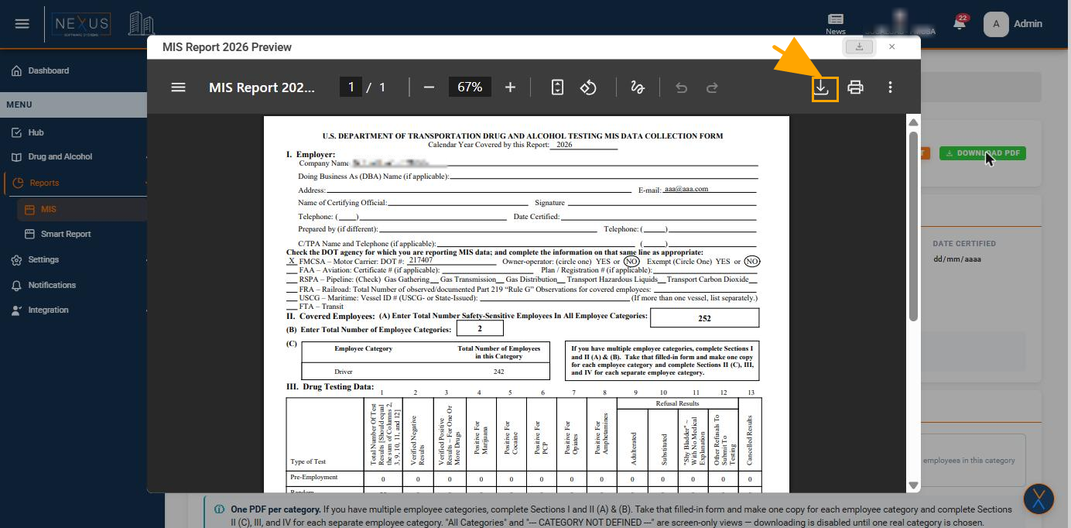This screenshot has width=1071, height=528.
Task: Zoom in the PDF with plus button
Action: tap(510, 87)
